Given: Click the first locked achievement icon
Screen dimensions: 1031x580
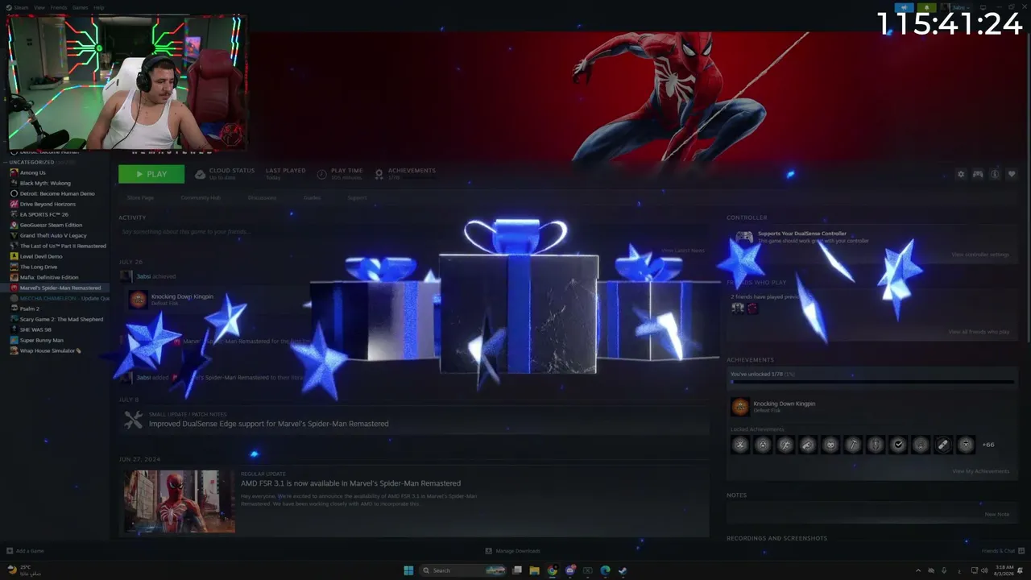Looking at the screenshot, I should pos(739,445).
